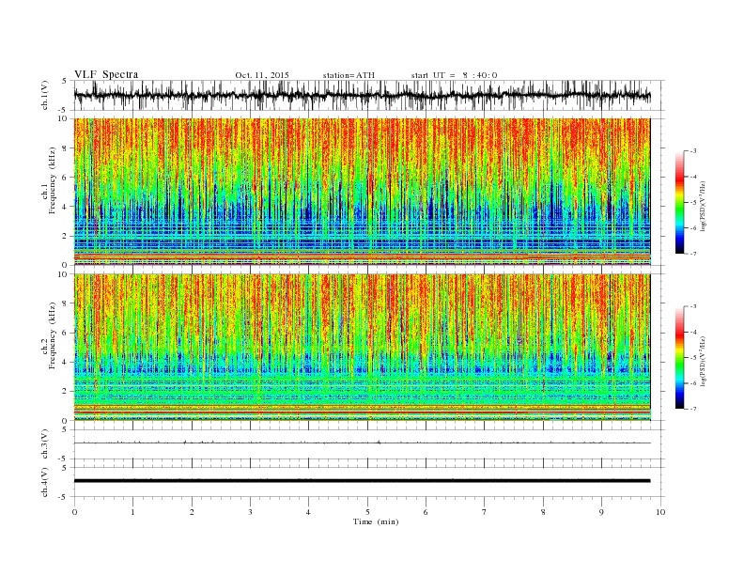Click the "VLF Spectra" plot title
Image resolution: width=744 pixels, height=575 pixels.
pyautogui.click(x=106, y=74)
